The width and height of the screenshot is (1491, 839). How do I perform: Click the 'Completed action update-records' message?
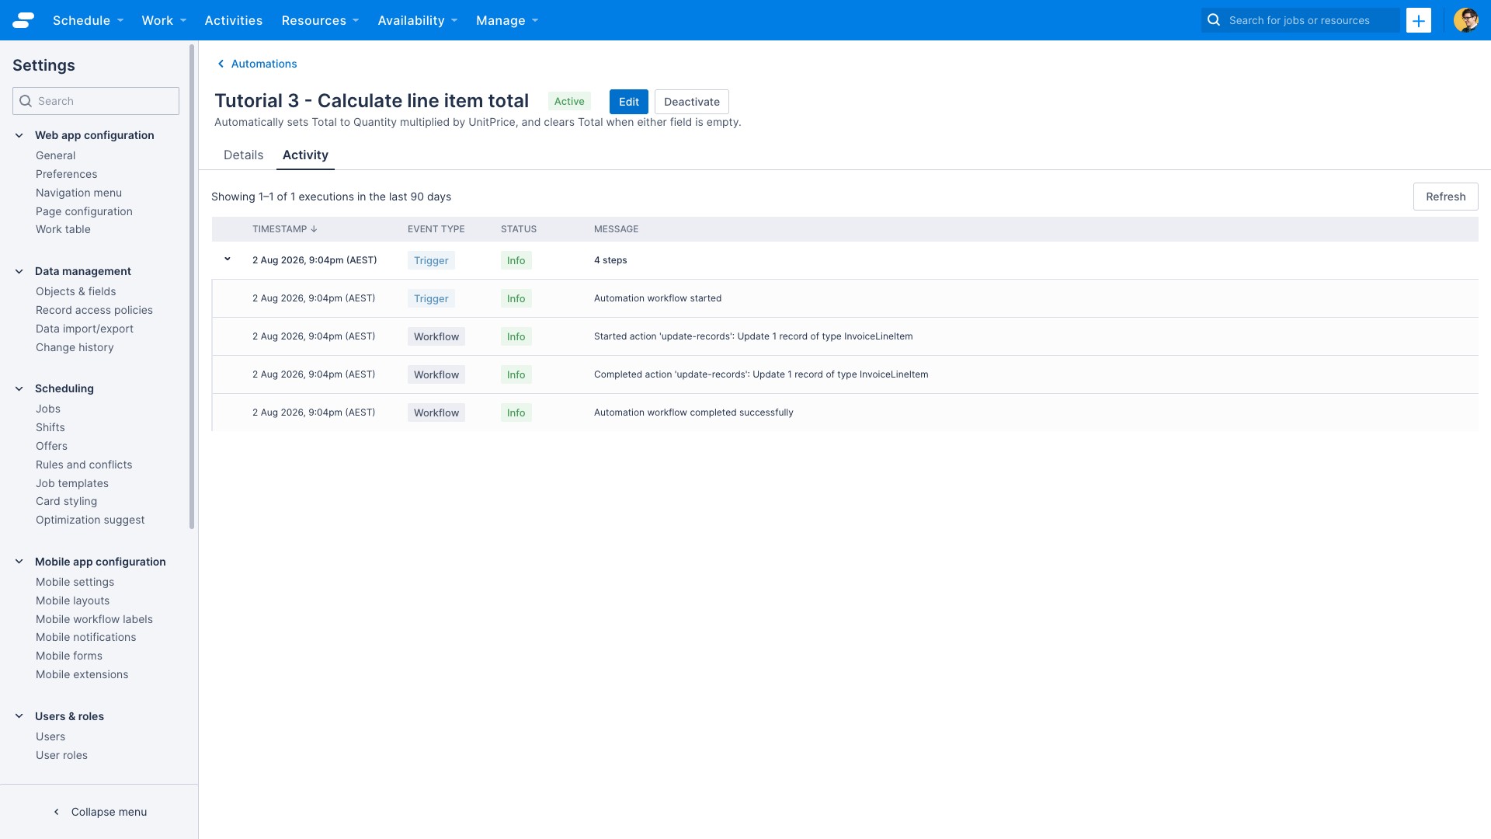pyautogui.click(x=761, y=374)
